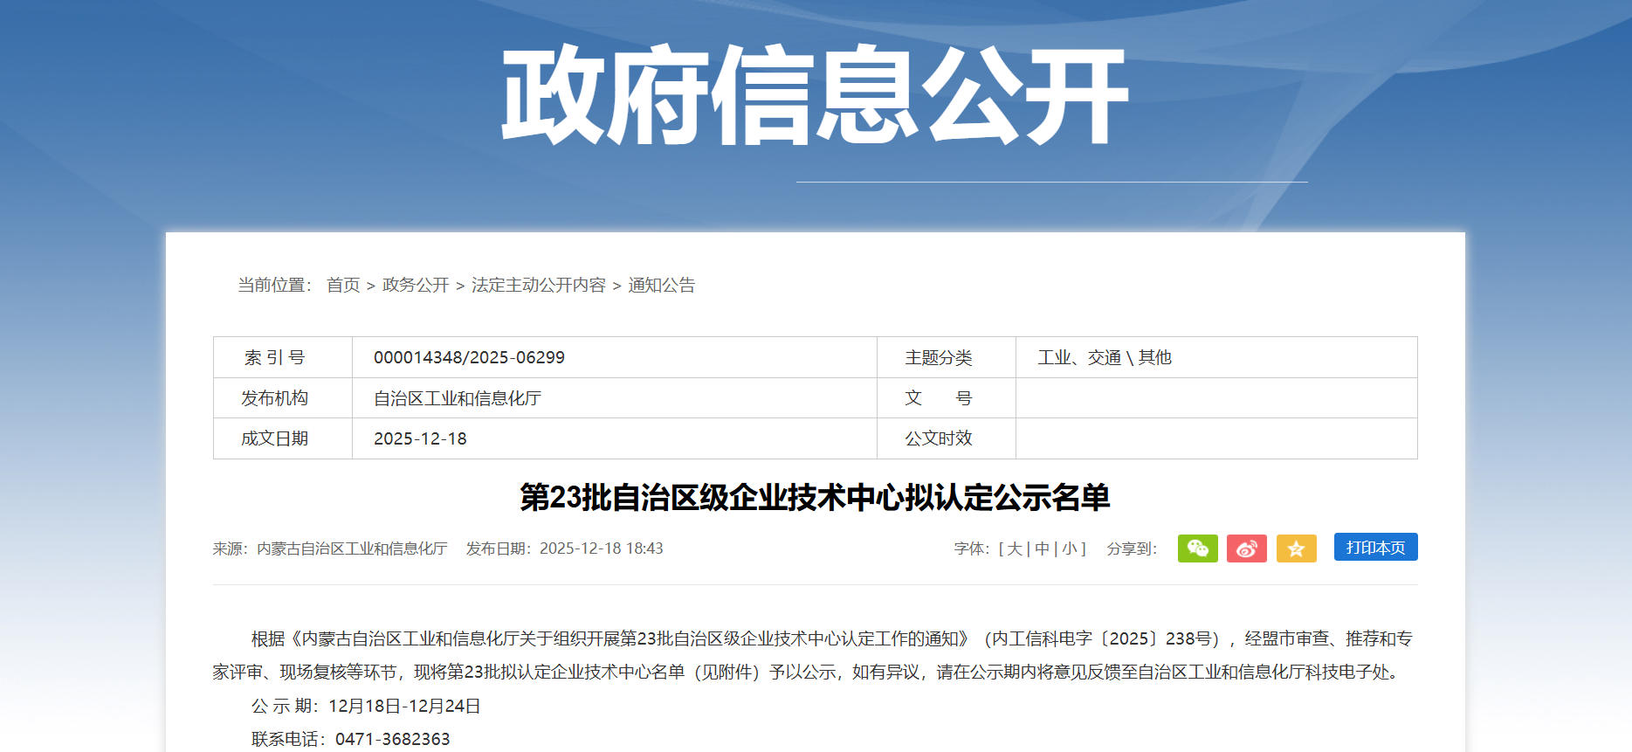Image resolution: width=1632 pixels, height=752 pixels.
Task: Click the source text 内蒙古自治区工业和信息化厅
Action: click(352, 548)
